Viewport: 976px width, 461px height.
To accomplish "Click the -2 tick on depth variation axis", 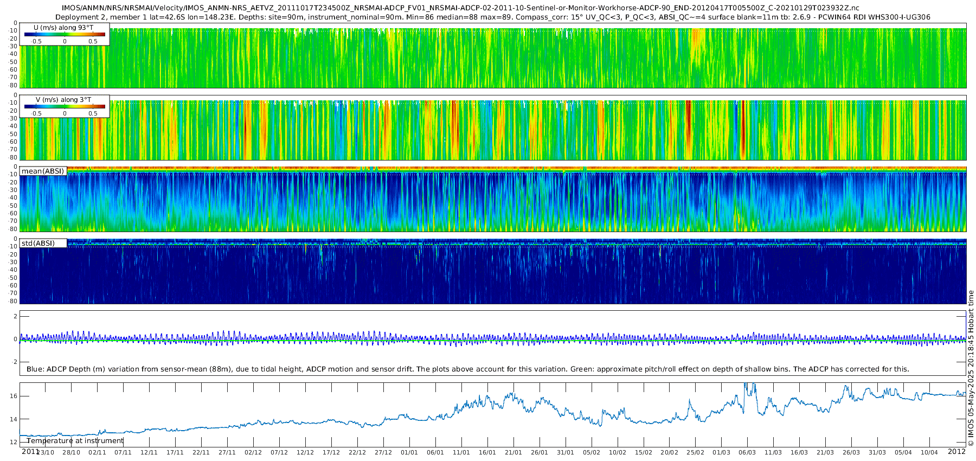I will 14,362.
